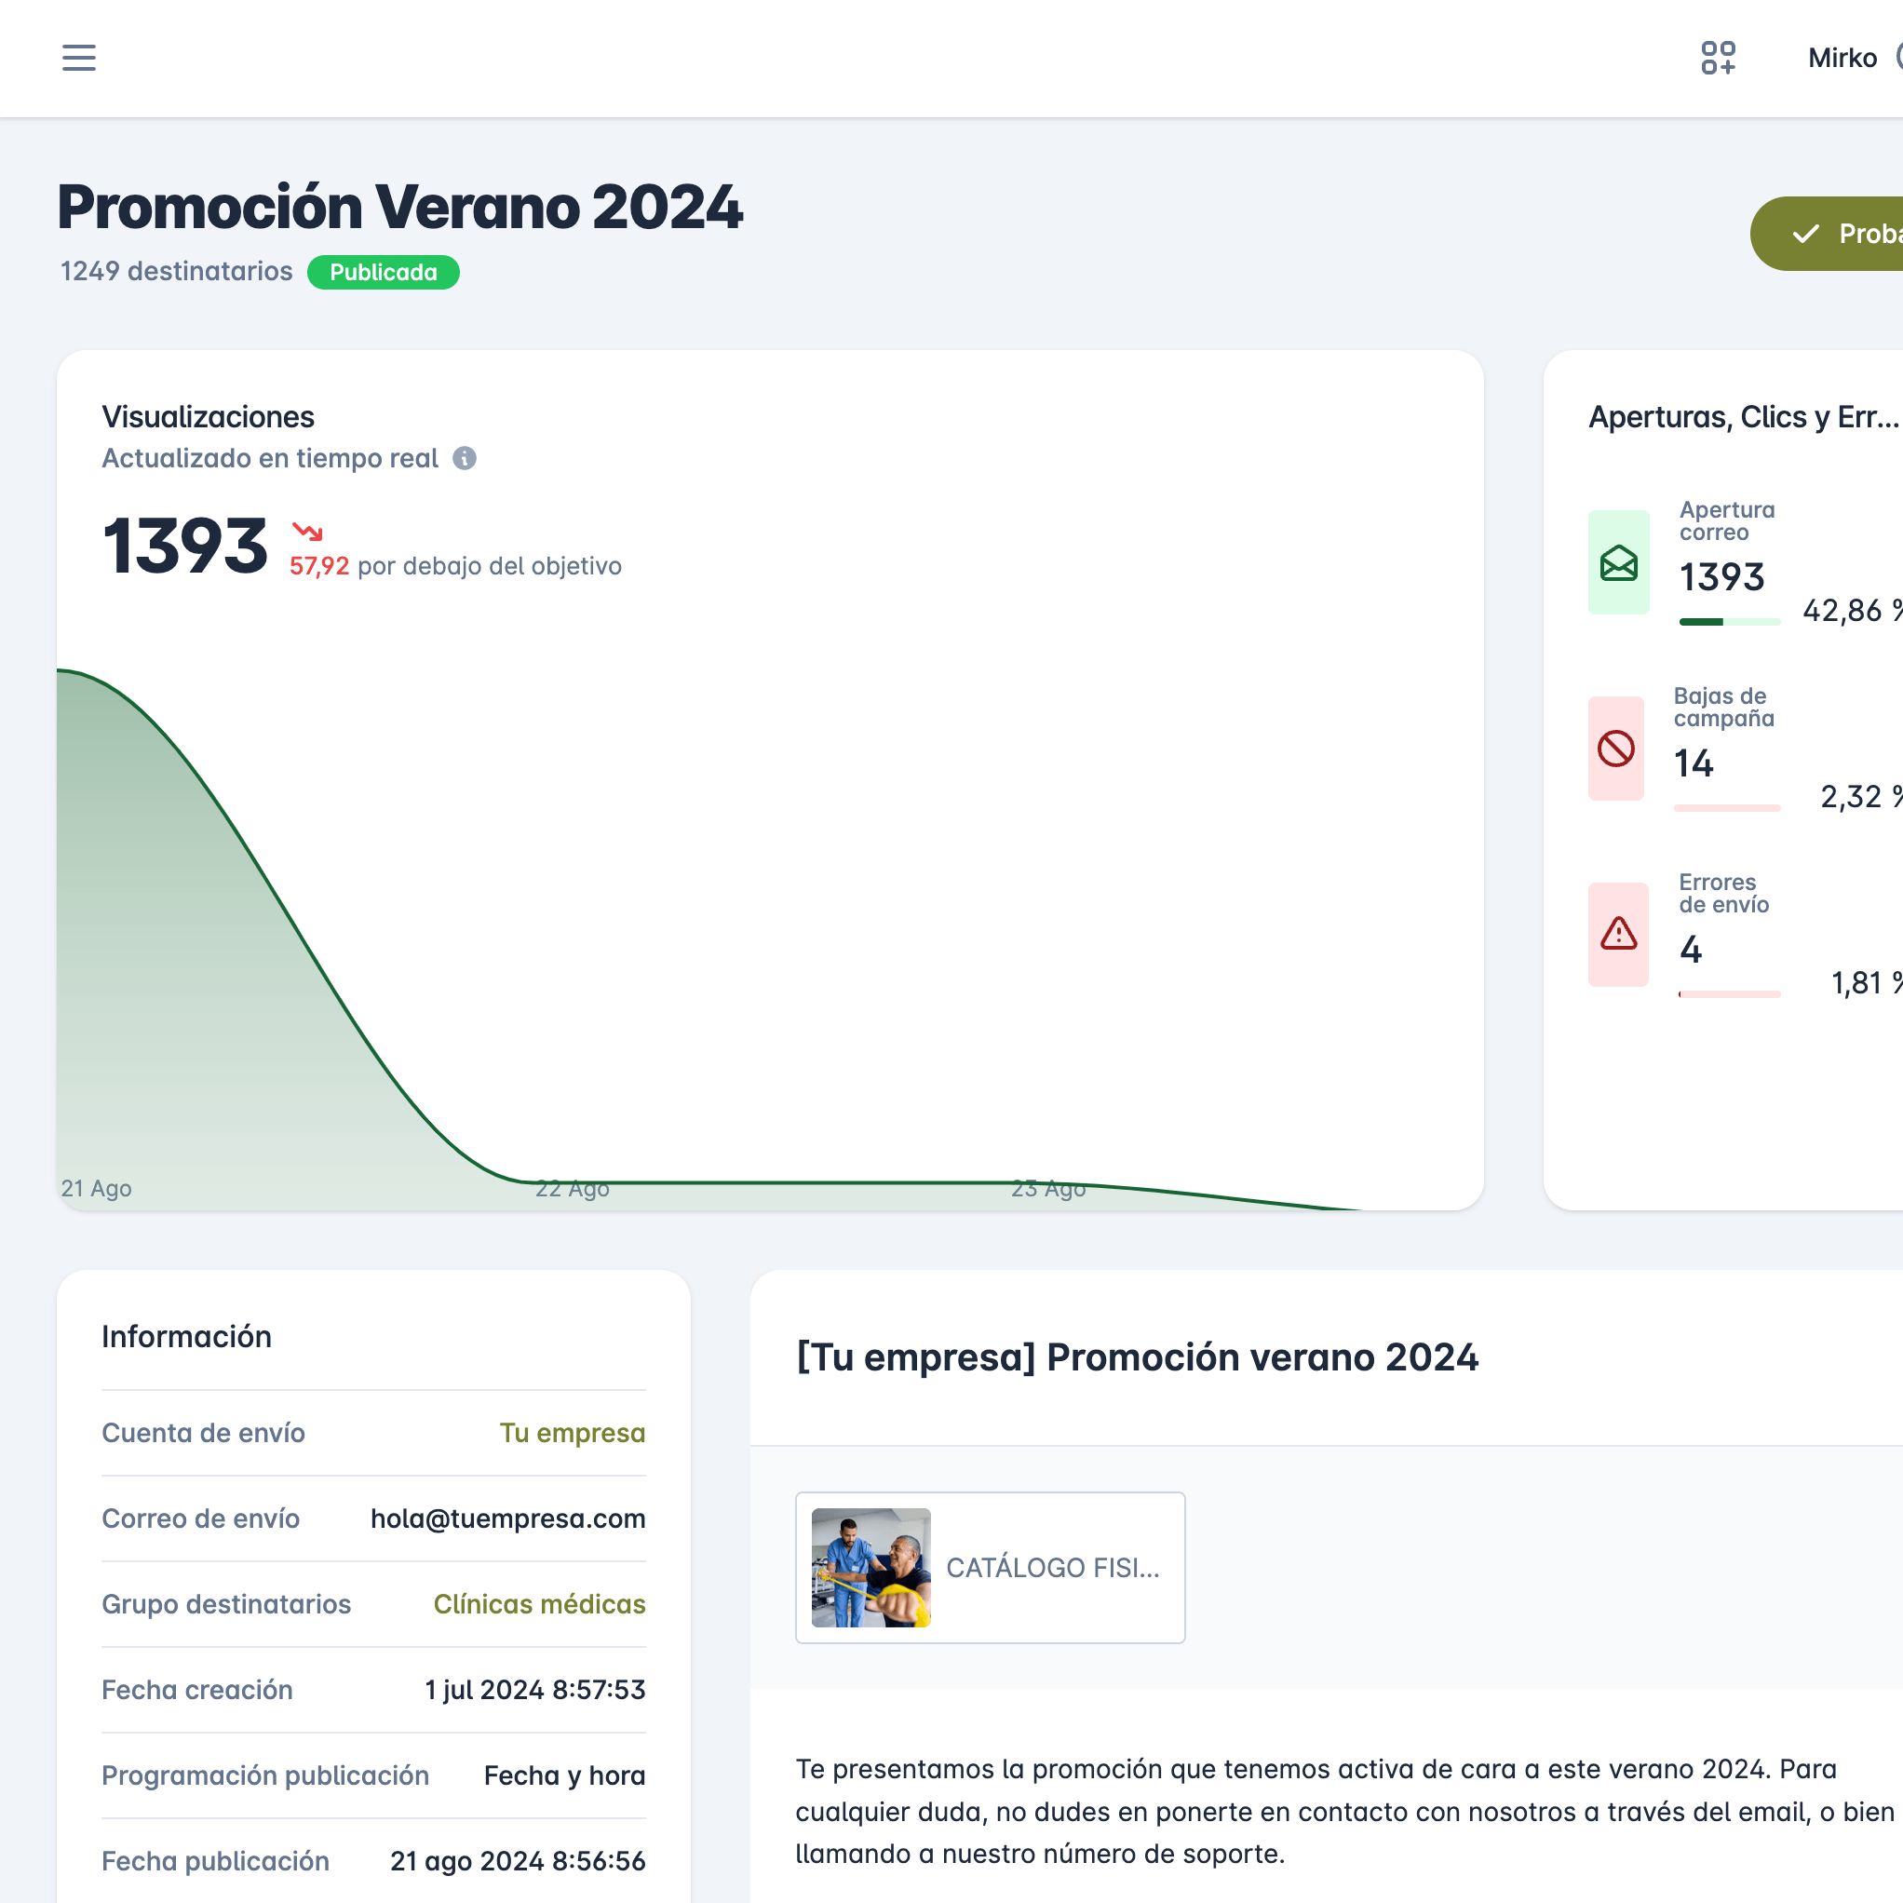Open the Tu empresa sending account link
The height and width of the screenshot is (1903, 1903).
(572, 1432)
